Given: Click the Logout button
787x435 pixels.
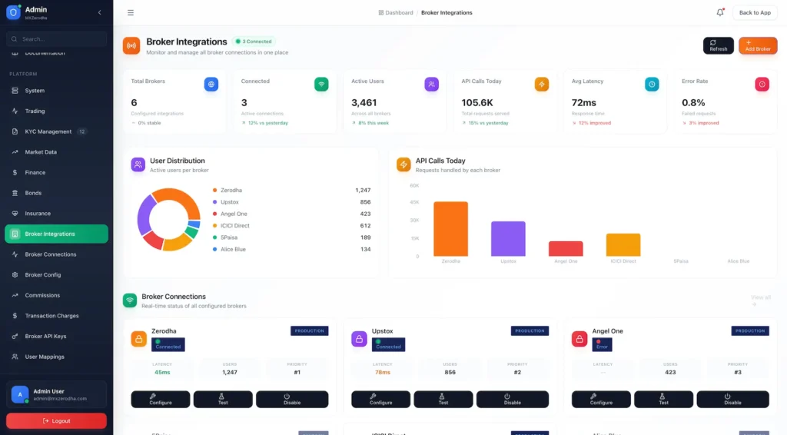Looking at the screenshot, I should click(x=56, y=421).
